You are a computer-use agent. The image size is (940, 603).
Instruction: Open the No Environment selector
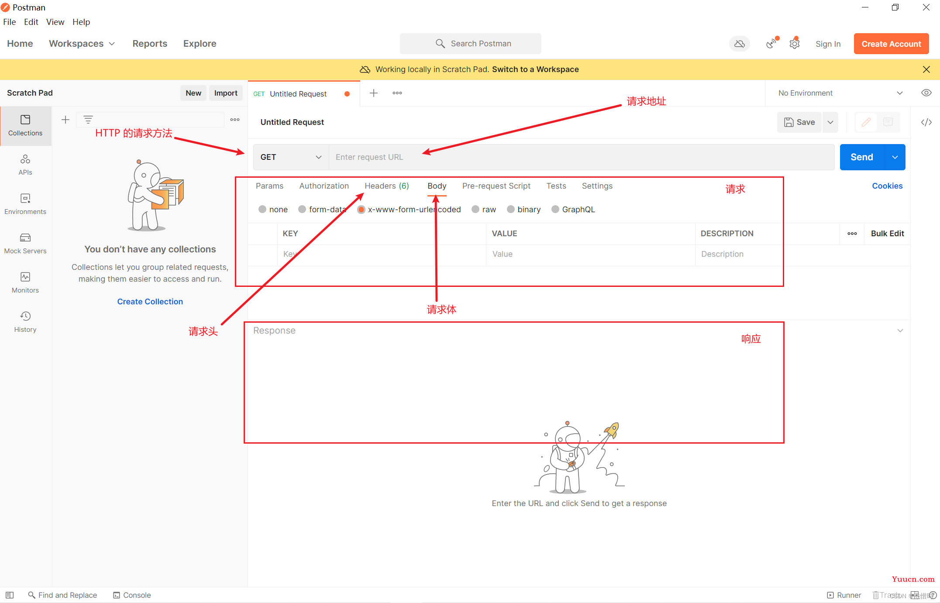pyautogui.click(x=840, y=93)
